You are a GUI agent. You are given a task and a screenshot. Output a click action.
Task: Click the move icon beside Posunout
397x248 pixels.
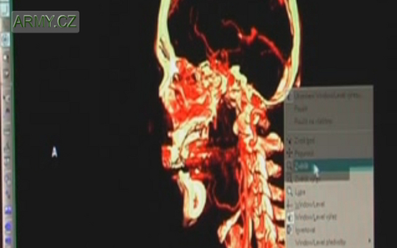[290, 153]
